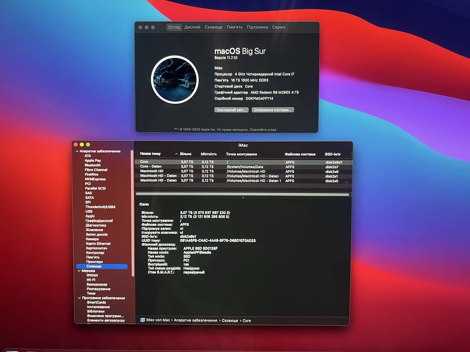The height and width of the screenshot is (352, 470).
Task: Select highlighted Сховище in the sidebar
Action: click(x=102, y=266)
